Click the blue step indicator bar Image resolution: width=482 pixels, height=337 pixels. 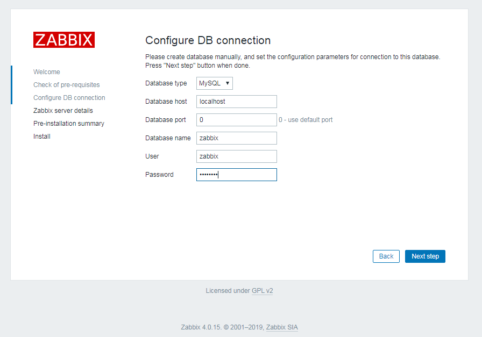click(x=11, y=84)
